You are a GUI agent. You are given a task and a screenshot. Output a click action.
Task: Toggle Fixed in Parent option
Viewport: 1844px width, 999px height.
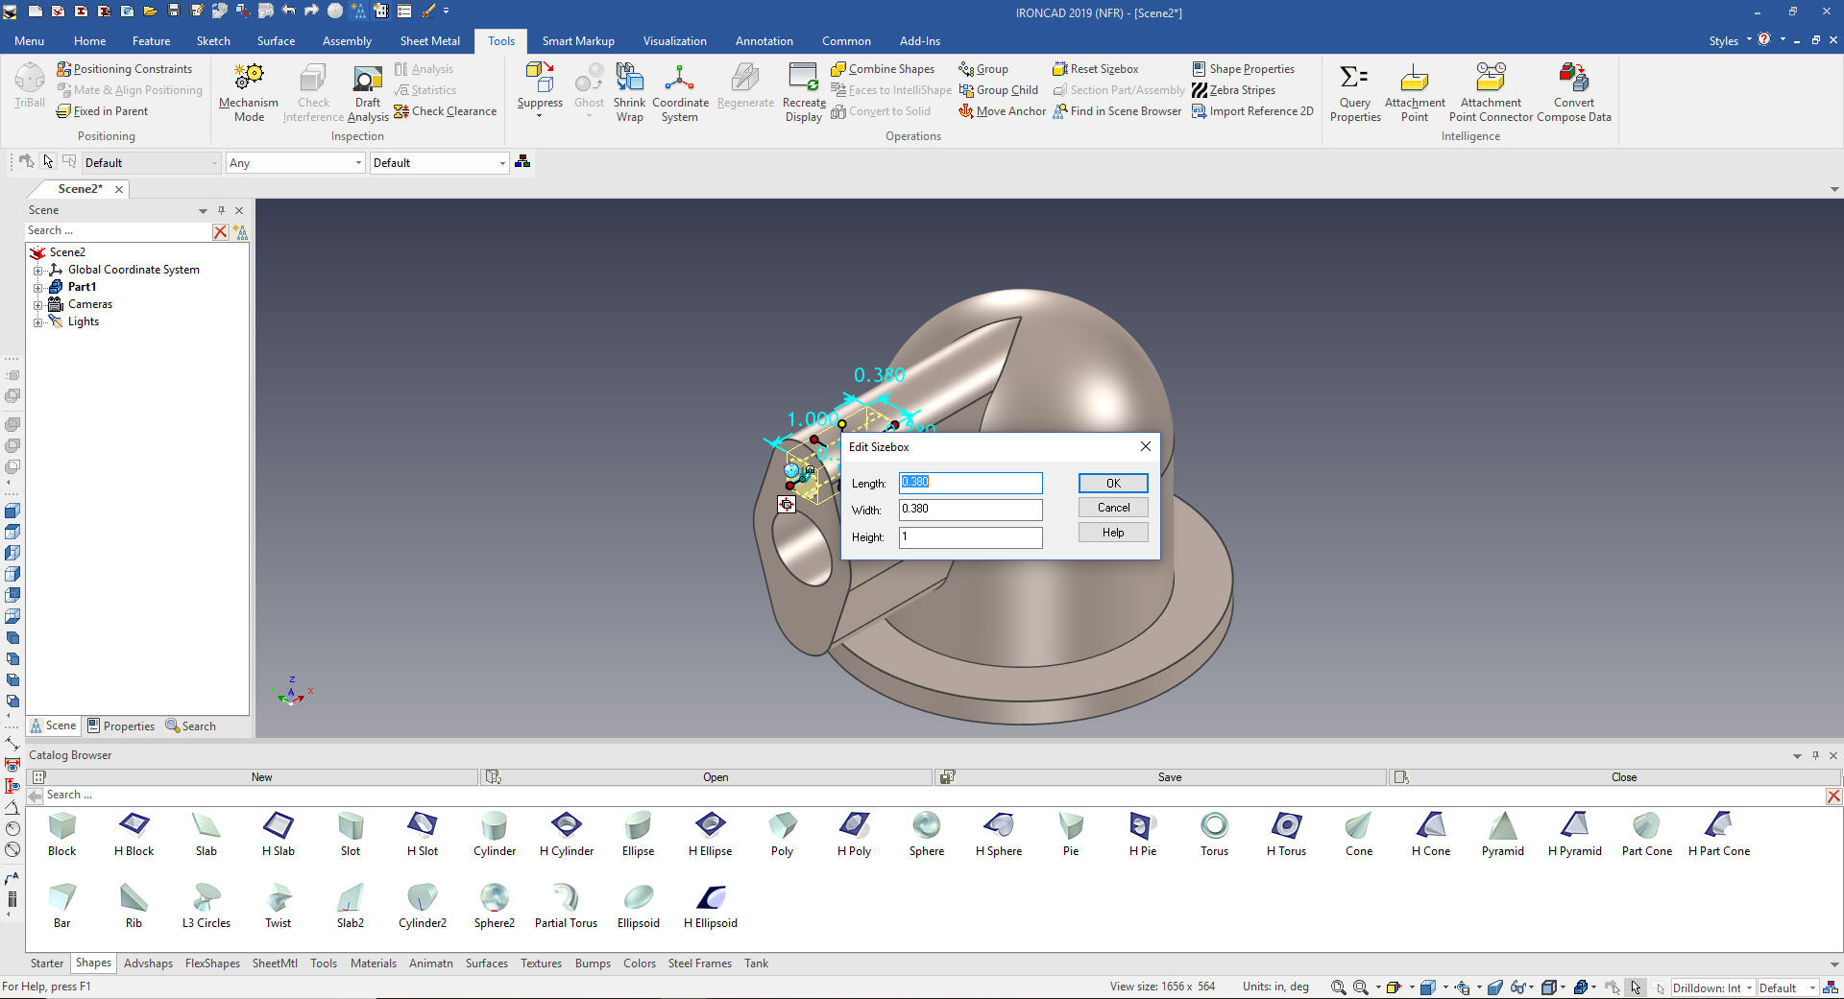pos(102,111)
